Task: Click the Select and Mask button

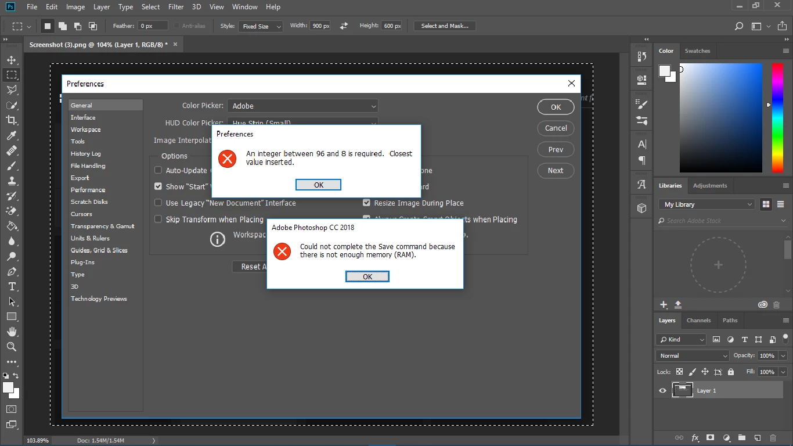Action: tap(445, 26)
